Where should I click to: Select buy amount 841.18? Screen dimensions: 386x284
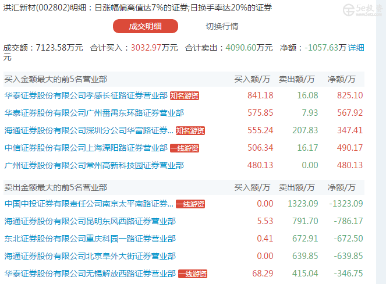260,95
